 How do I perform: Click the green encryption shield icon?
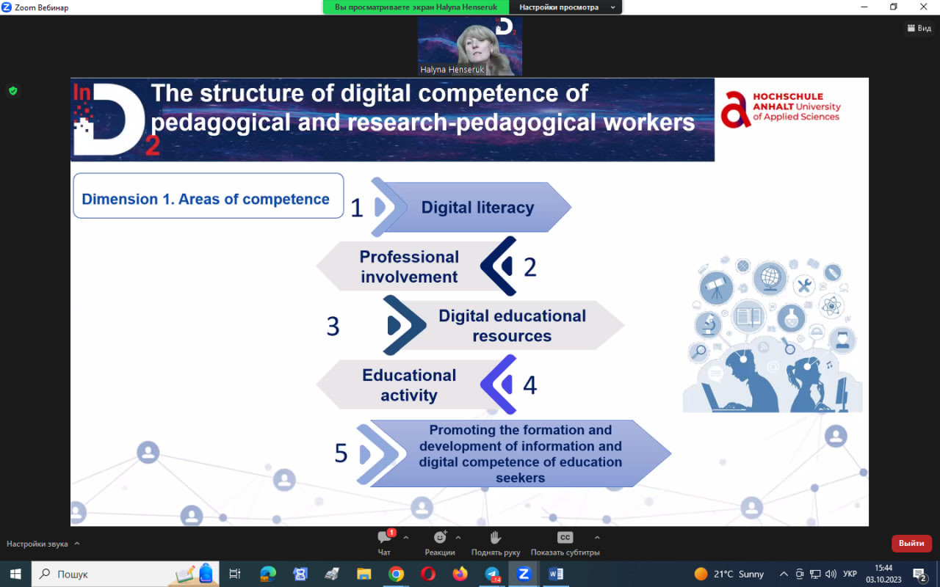12,91
